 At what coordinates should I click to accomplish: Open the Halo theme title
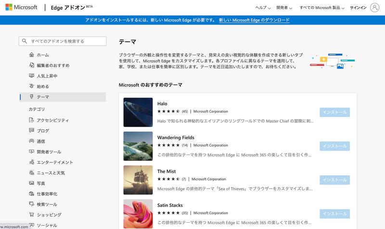[x=162, y=104]
